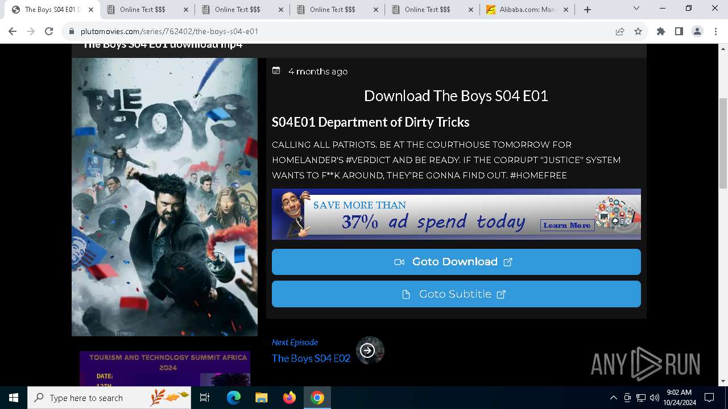Click Learn More in ad banner
Image resolution: width=728 pixels, height=409 pixels.
point(566,226)
